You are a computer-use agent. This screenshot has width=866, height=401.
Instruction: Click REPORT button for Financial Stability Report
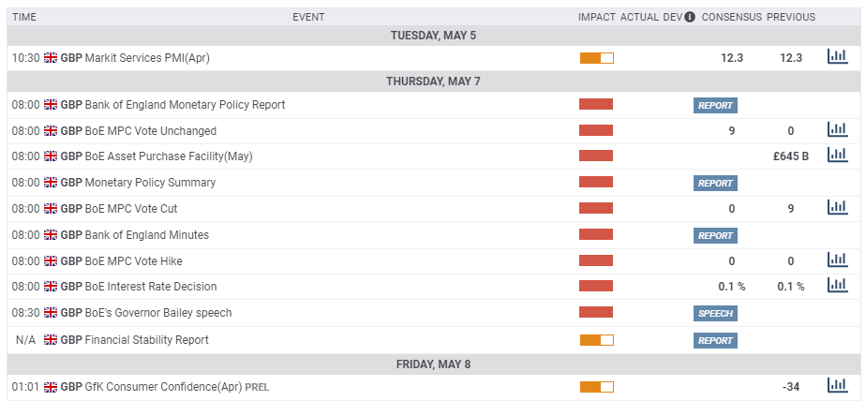pyautogui.click(x=715, y=340)
